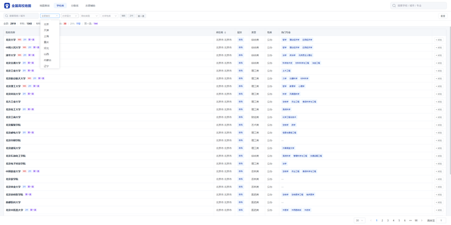Go to page 4
The width and height of the screenshot is (451, 225).
[393, 220]
